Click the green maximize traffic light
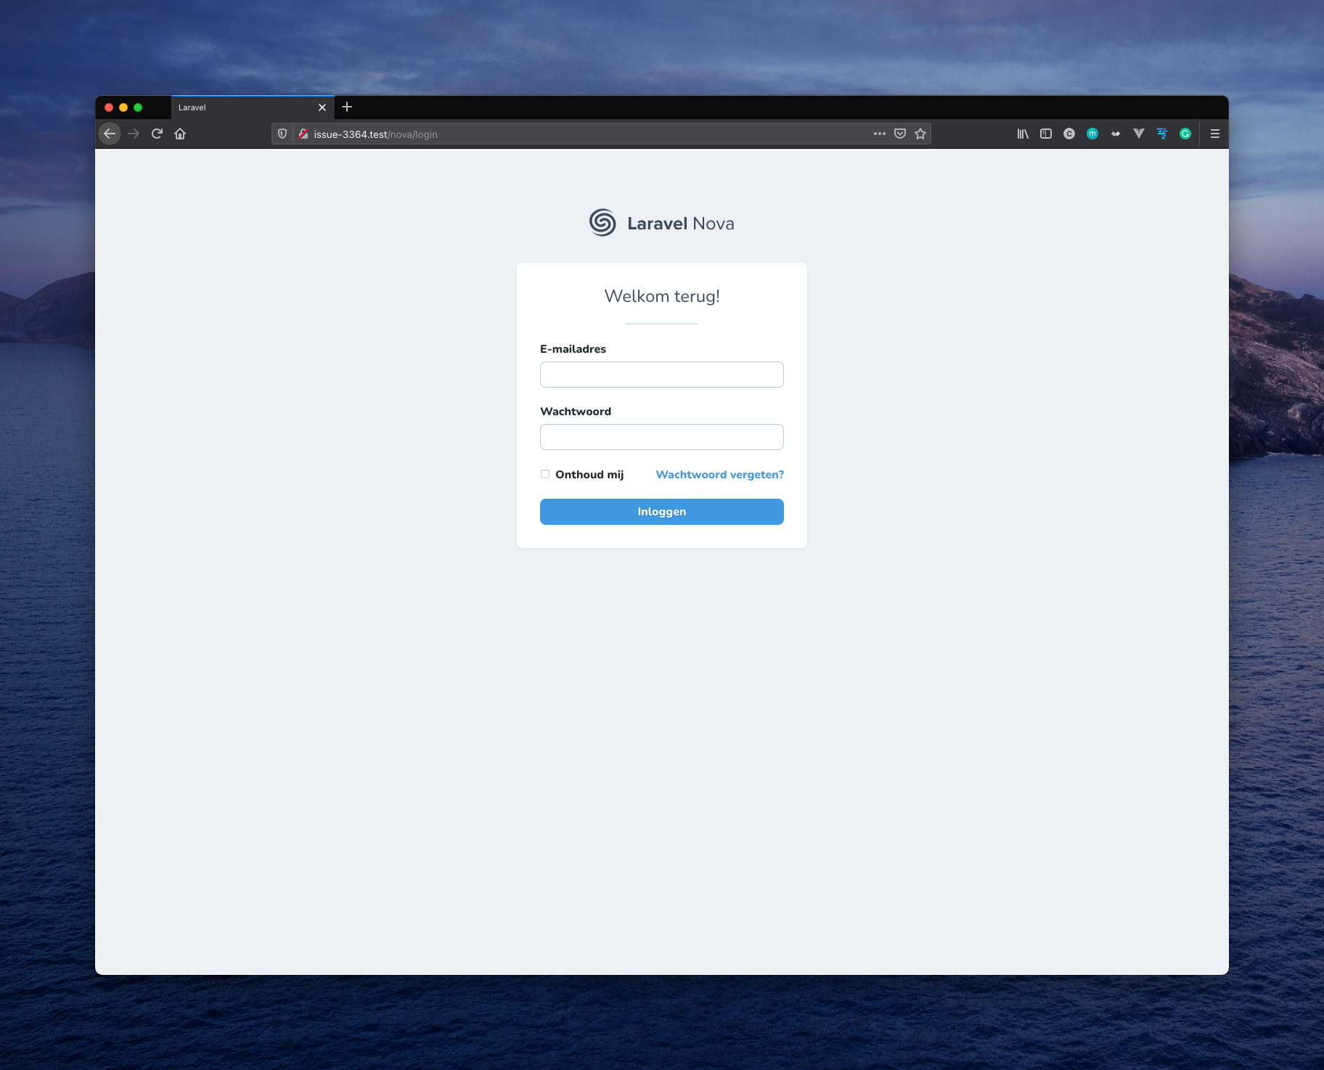 (x=137, y=107)
